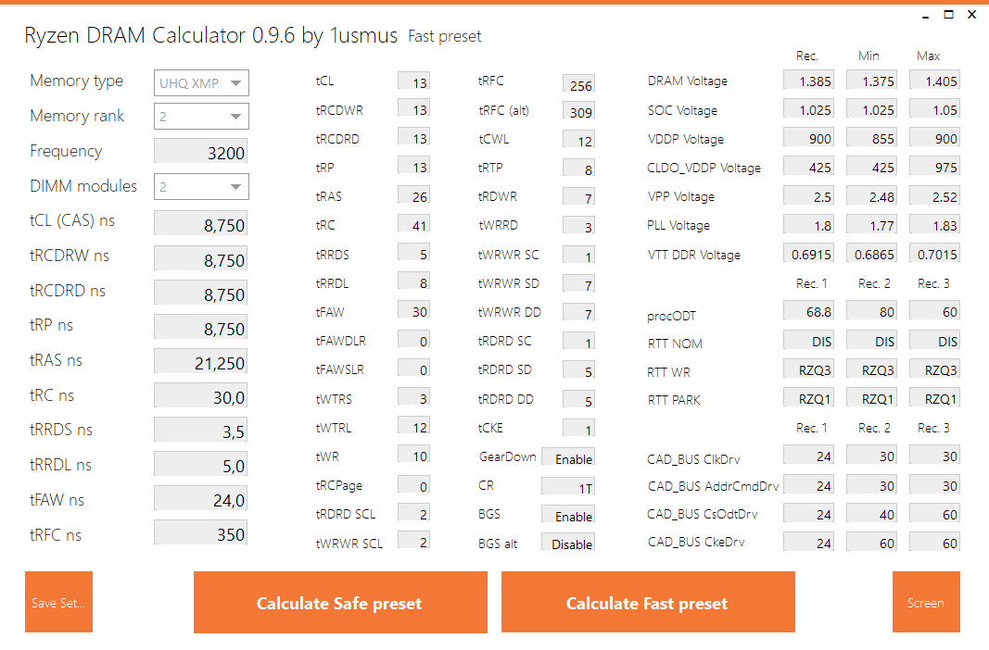Click the Calculate Safe preset button

pos(340,603)
